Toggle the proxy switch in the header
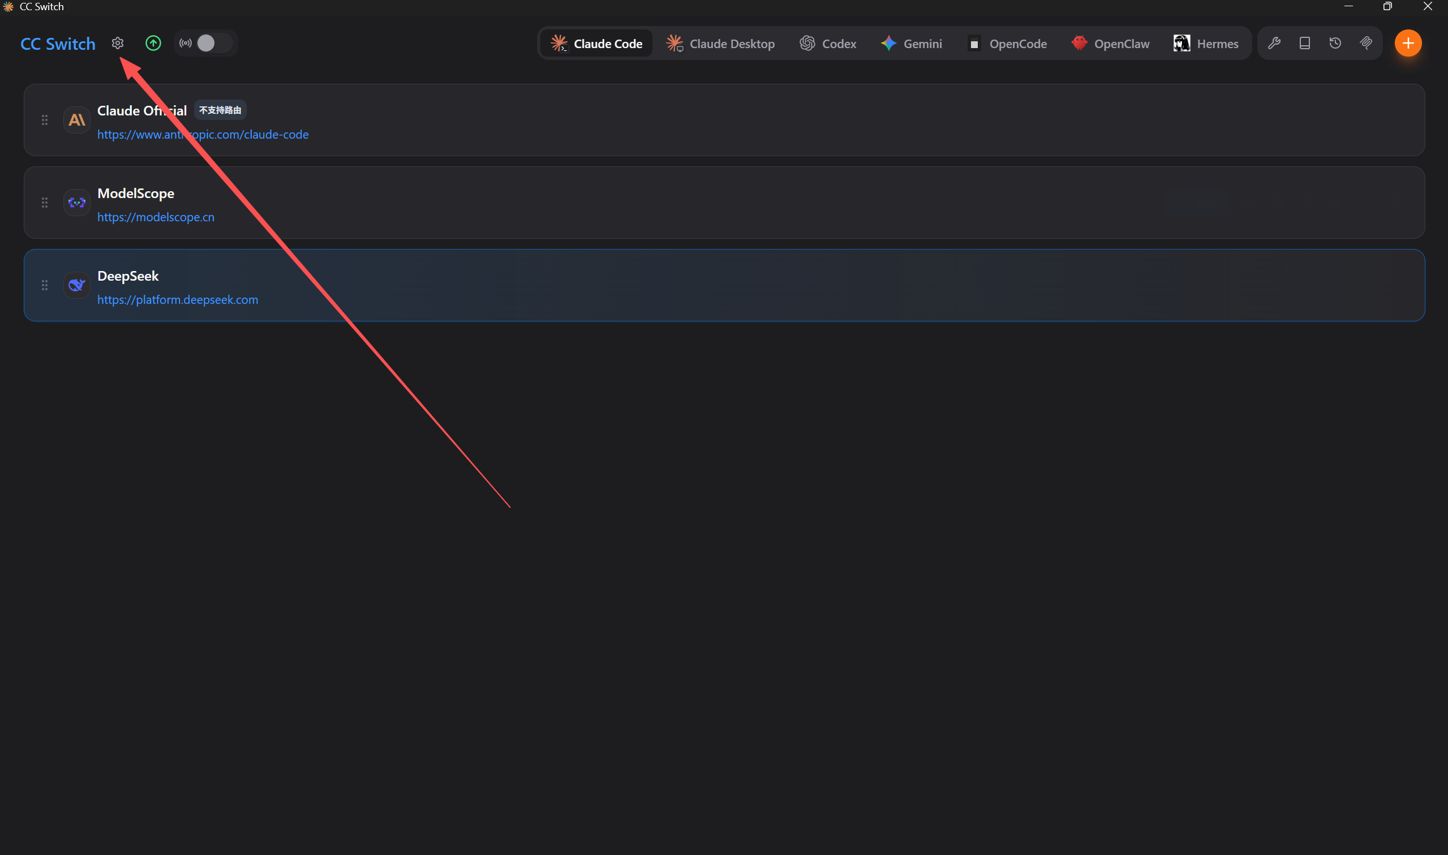This screenshot has width=1448, height=855. tap(214, 43)
